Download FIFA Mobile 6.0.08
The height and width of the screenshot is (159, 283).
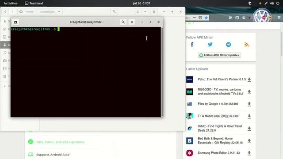coord(249,116)
